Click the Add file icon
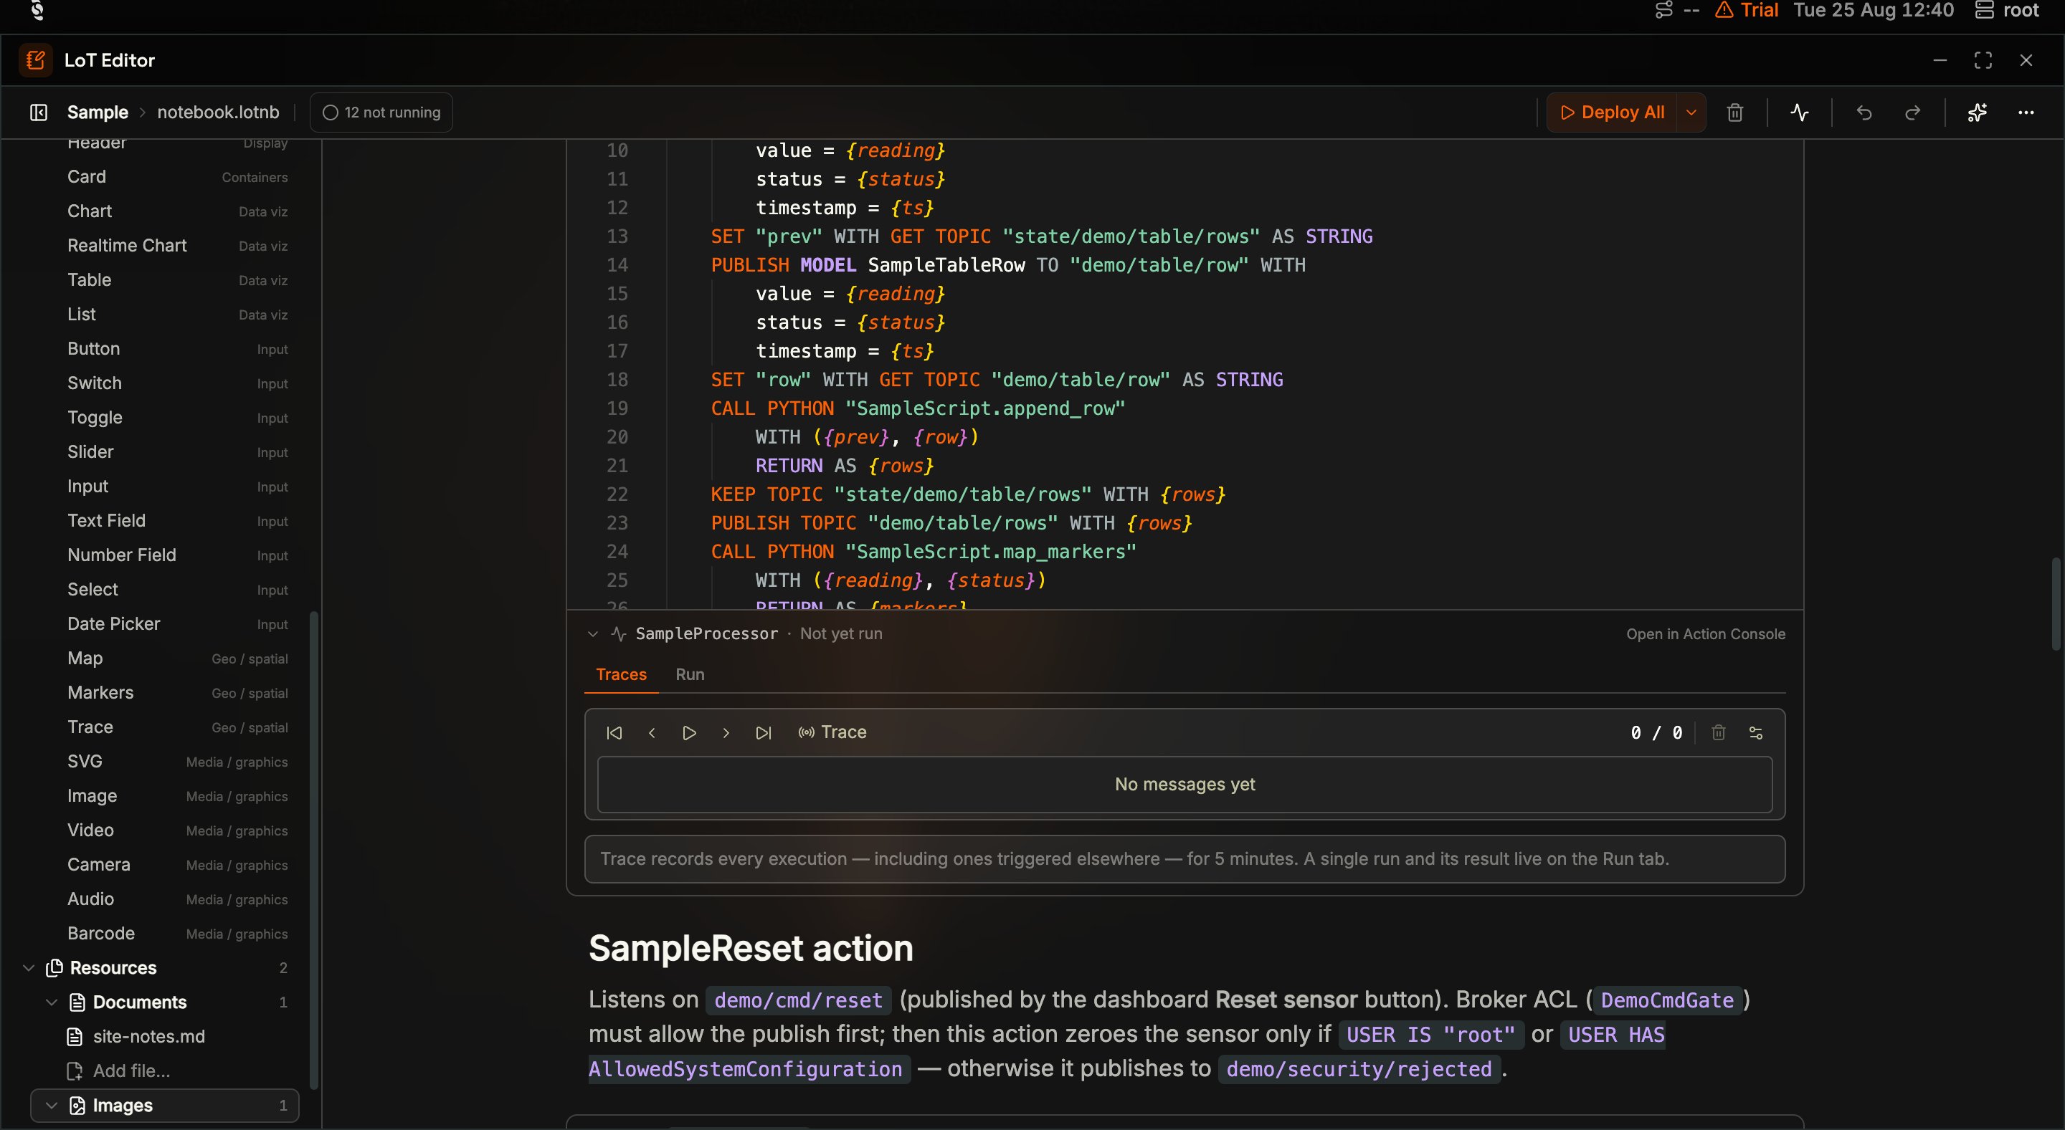This screenshot has height=1130, width=2065. (x=75, y=1071)
